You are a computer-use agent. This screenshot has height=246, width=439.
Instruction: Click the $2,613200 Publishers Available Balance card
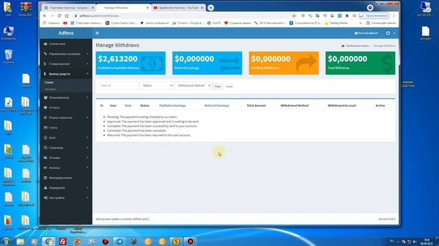[x=130, y=63]
